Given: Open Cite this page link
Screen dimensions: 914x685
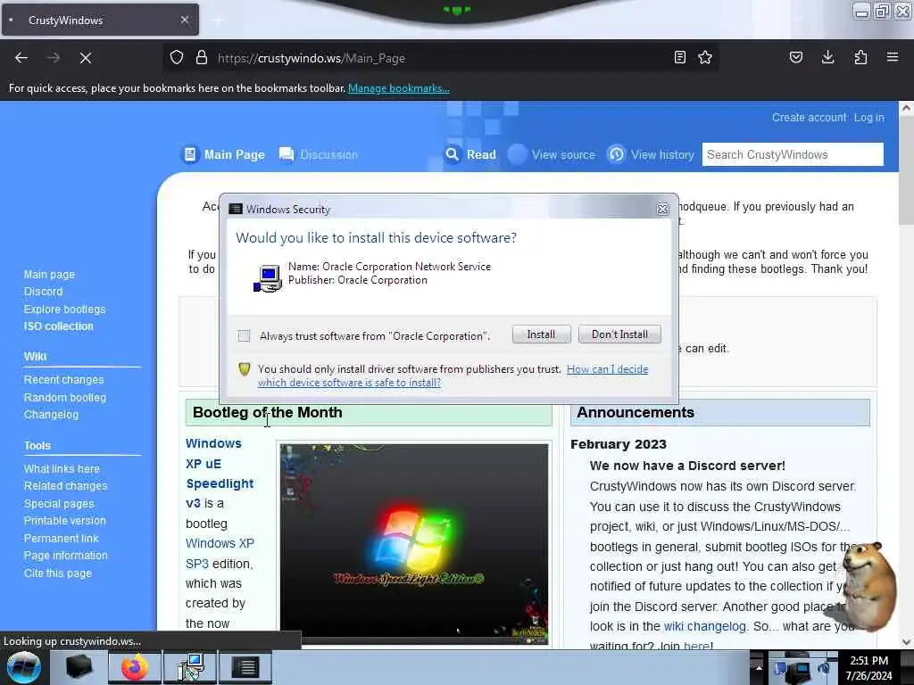Looking at the screenshot, I should 58,573.
